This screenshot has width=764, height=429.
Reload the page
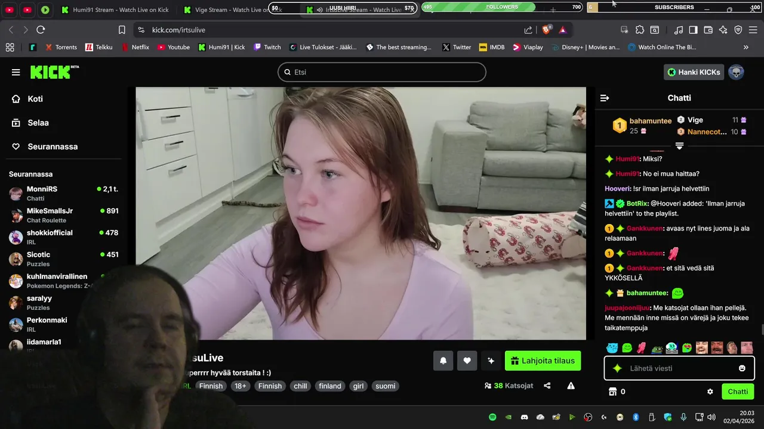tap(41, 30)
